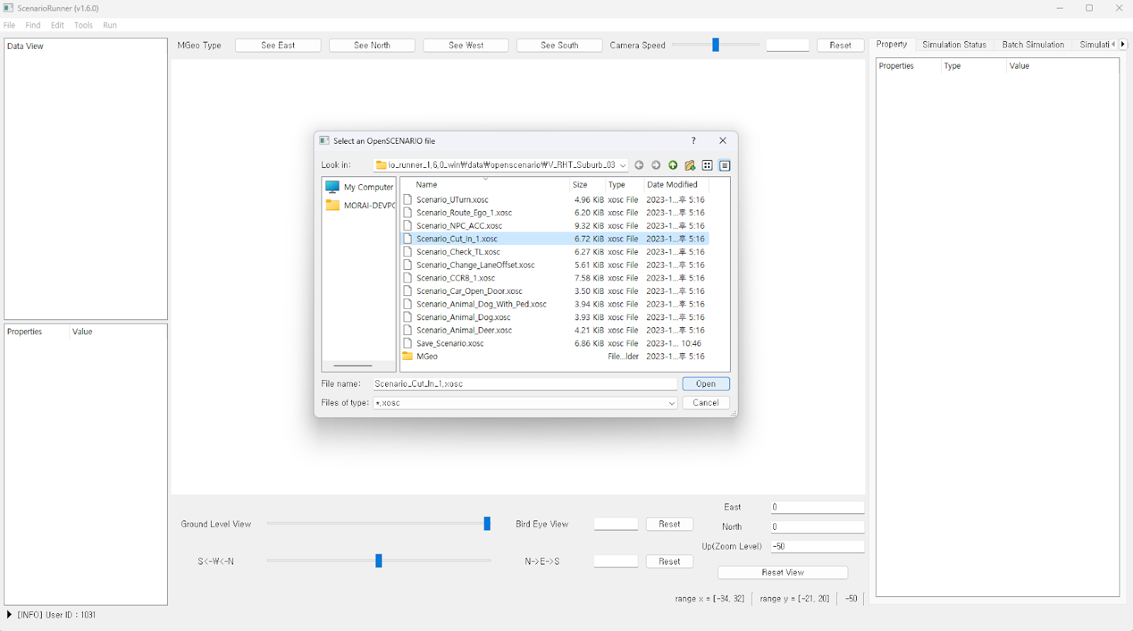The image size is (1133, 631).
Task: Click the Camera Speed slider handle
Action: (x=715, y=45)
